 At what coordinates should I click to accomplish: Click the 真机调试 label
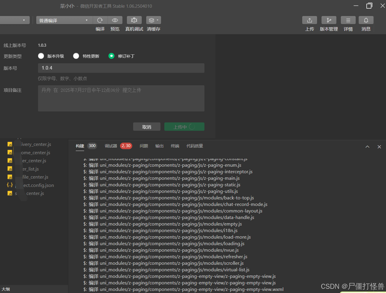coord(134,29)
